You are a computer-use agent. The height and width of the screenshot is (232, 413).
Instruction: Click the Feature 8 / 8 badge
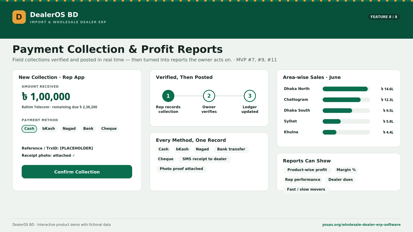[x=384, y=17]
